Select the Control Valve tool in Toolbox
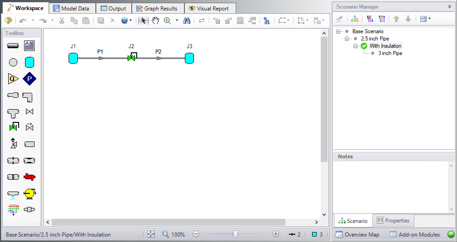The image size is (457, 242). (13, 127)
